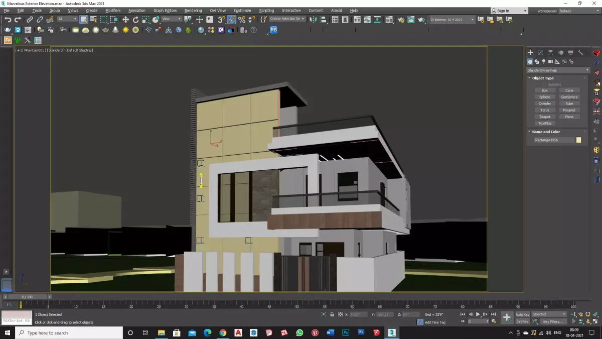This screenshot has height=339, width=602.
Task: Open the Standard Primitives dropdown
Action: tap(558, 70)
